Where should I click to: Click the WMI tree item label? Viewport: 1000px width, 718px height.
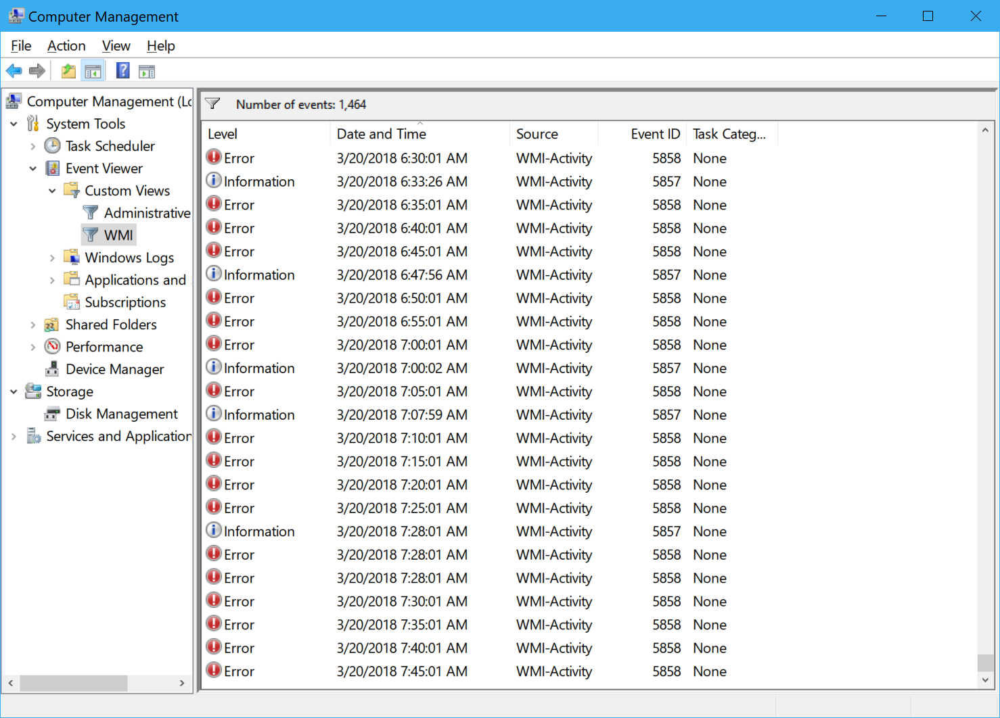tap(118, 235)
